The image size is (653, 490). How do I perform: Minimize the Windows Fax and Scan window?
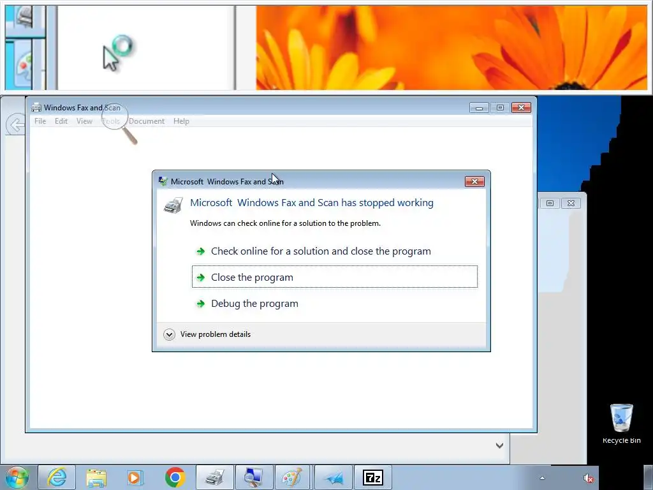[x=480, y=108]
